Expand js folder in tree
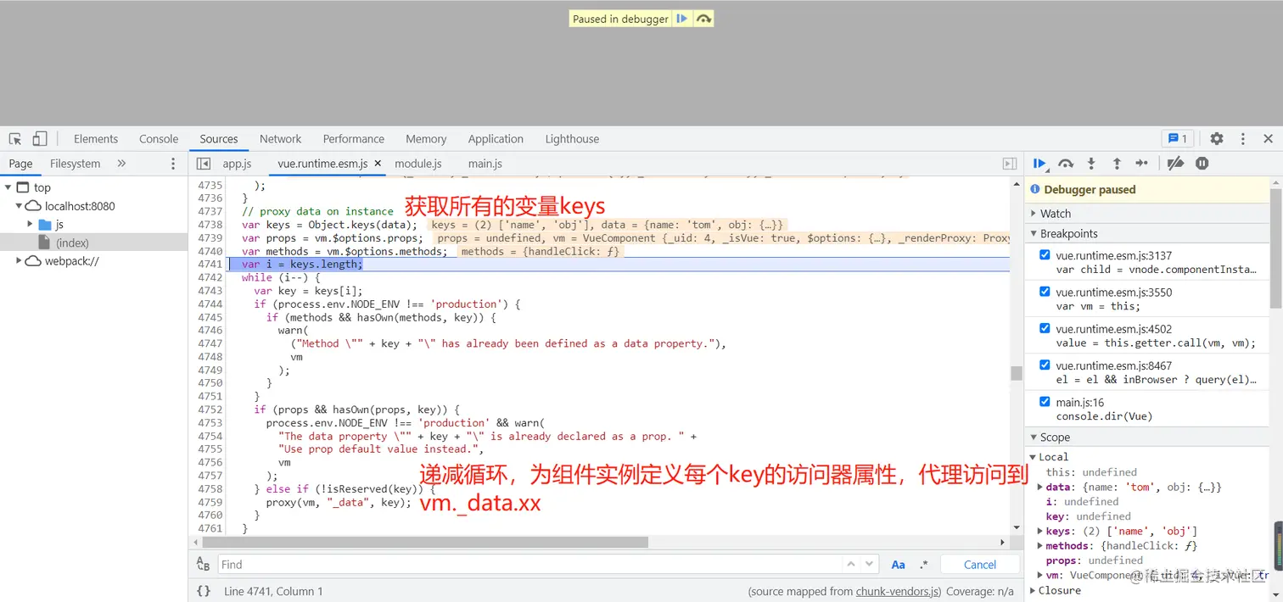 tap(31, 224)
